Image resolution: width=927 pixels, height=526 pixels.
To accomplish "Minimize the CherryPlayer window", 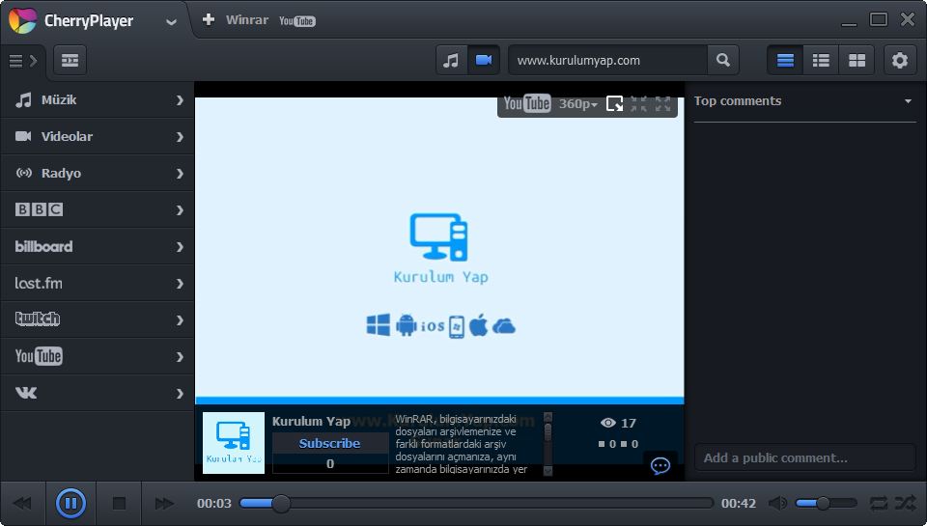I will [x=849, y=23].
